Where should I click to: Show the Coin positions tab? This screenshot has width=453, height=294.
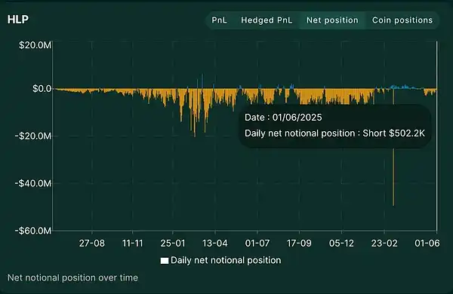click(402, 20)
